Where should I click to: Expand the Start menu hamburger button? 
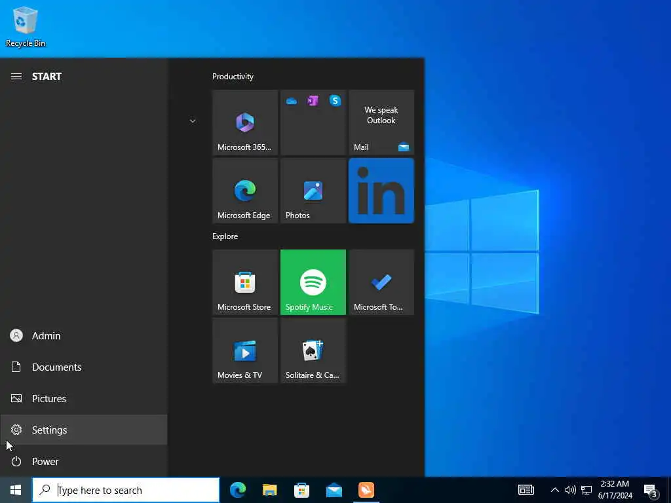click(x=16, y=77)
